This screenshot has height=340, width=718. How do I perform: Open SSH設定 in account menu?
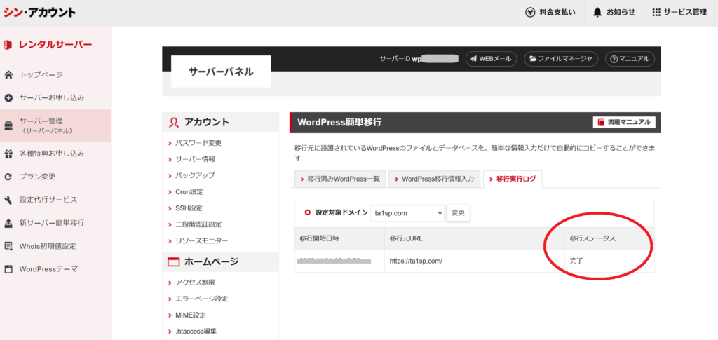[x=189, y=208]
